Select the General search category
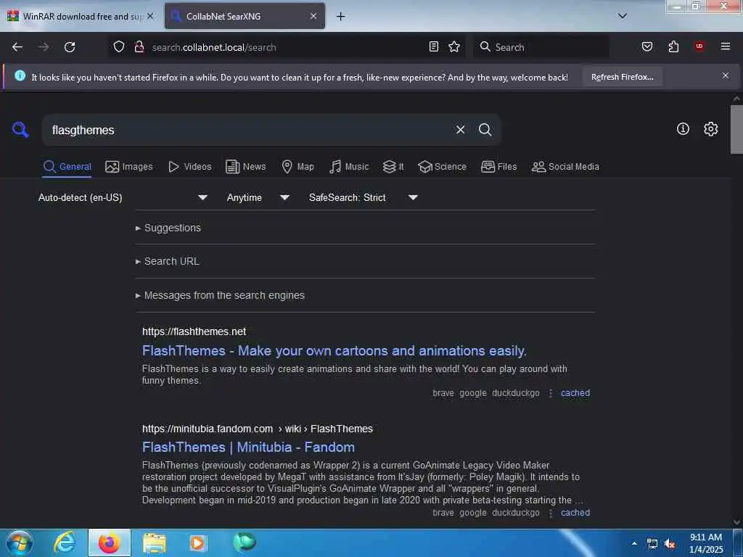 [x=67, y=167]
